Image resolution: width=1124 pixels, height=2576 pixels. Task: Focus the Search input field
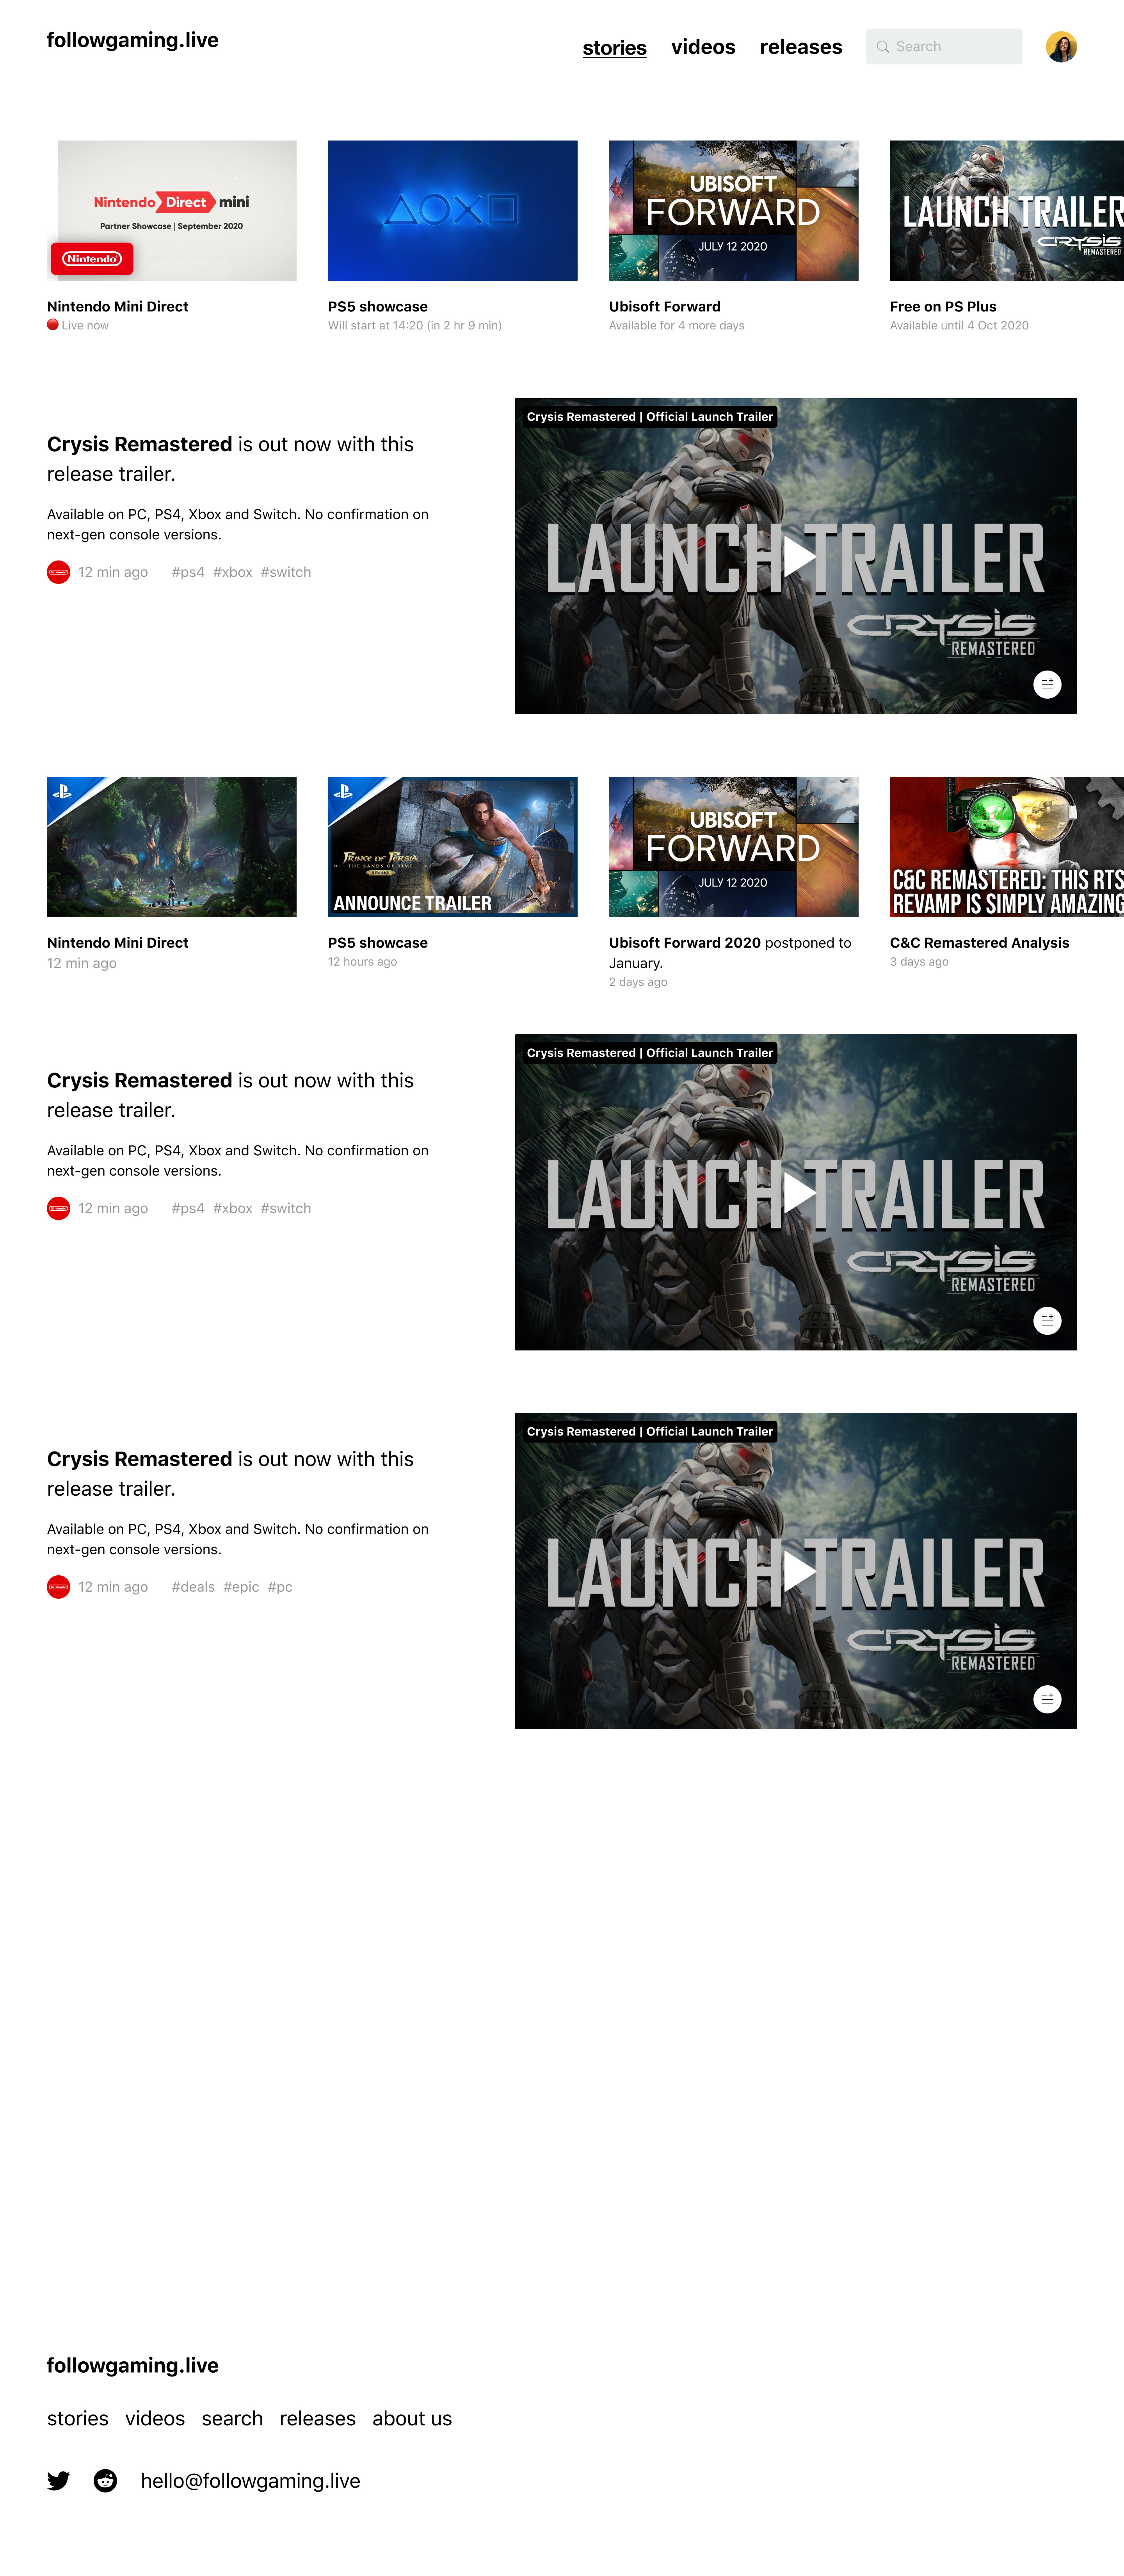[x=944, y=47]
